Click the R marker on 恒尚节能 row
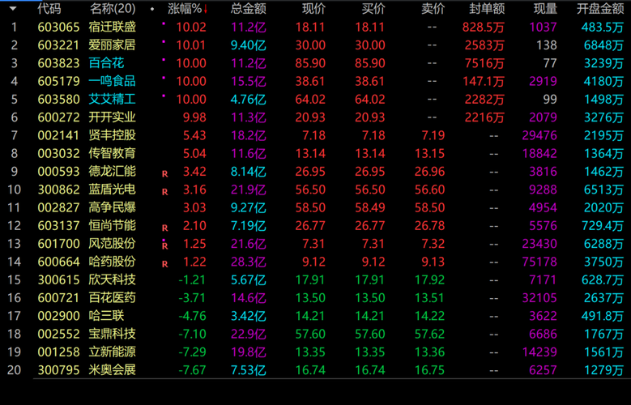Viewport: 631px width, 405px height. [x=164, y=228]
